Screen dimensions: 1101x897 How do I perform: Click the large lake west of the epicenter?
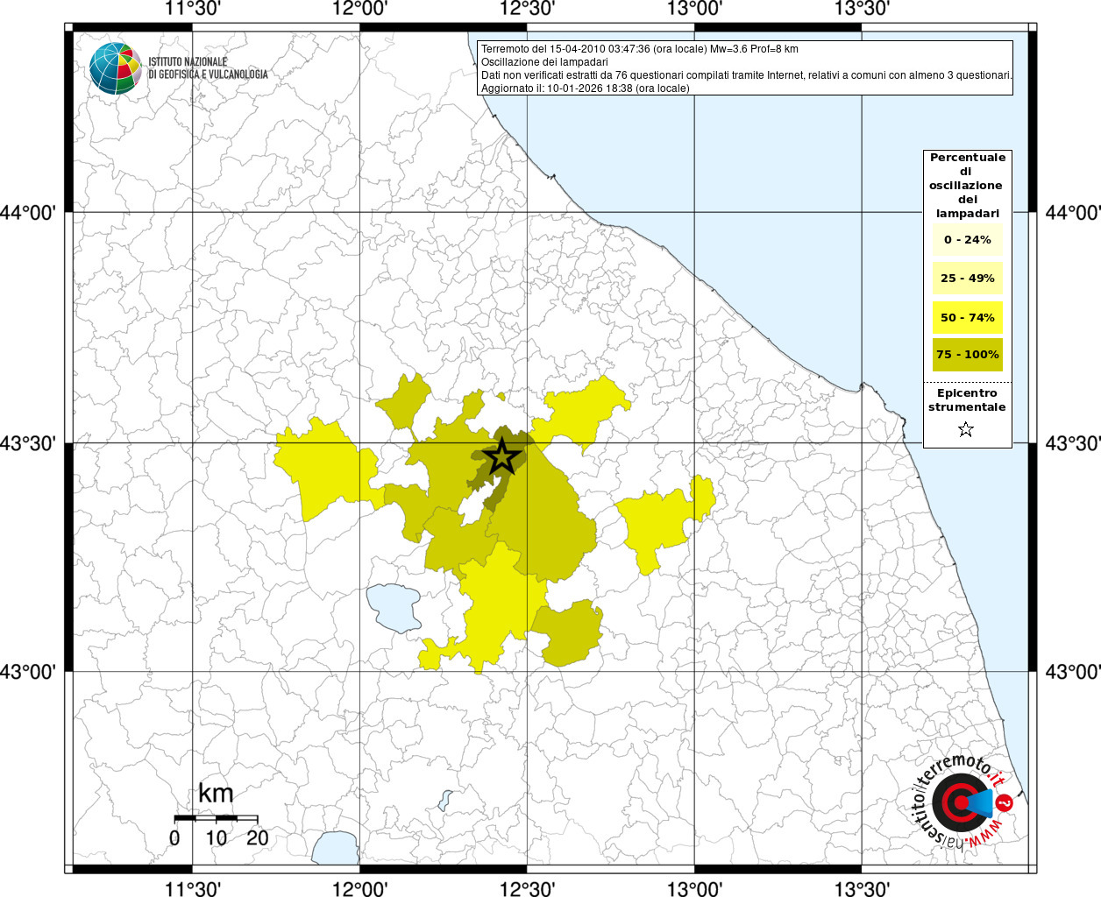(393, 607)
